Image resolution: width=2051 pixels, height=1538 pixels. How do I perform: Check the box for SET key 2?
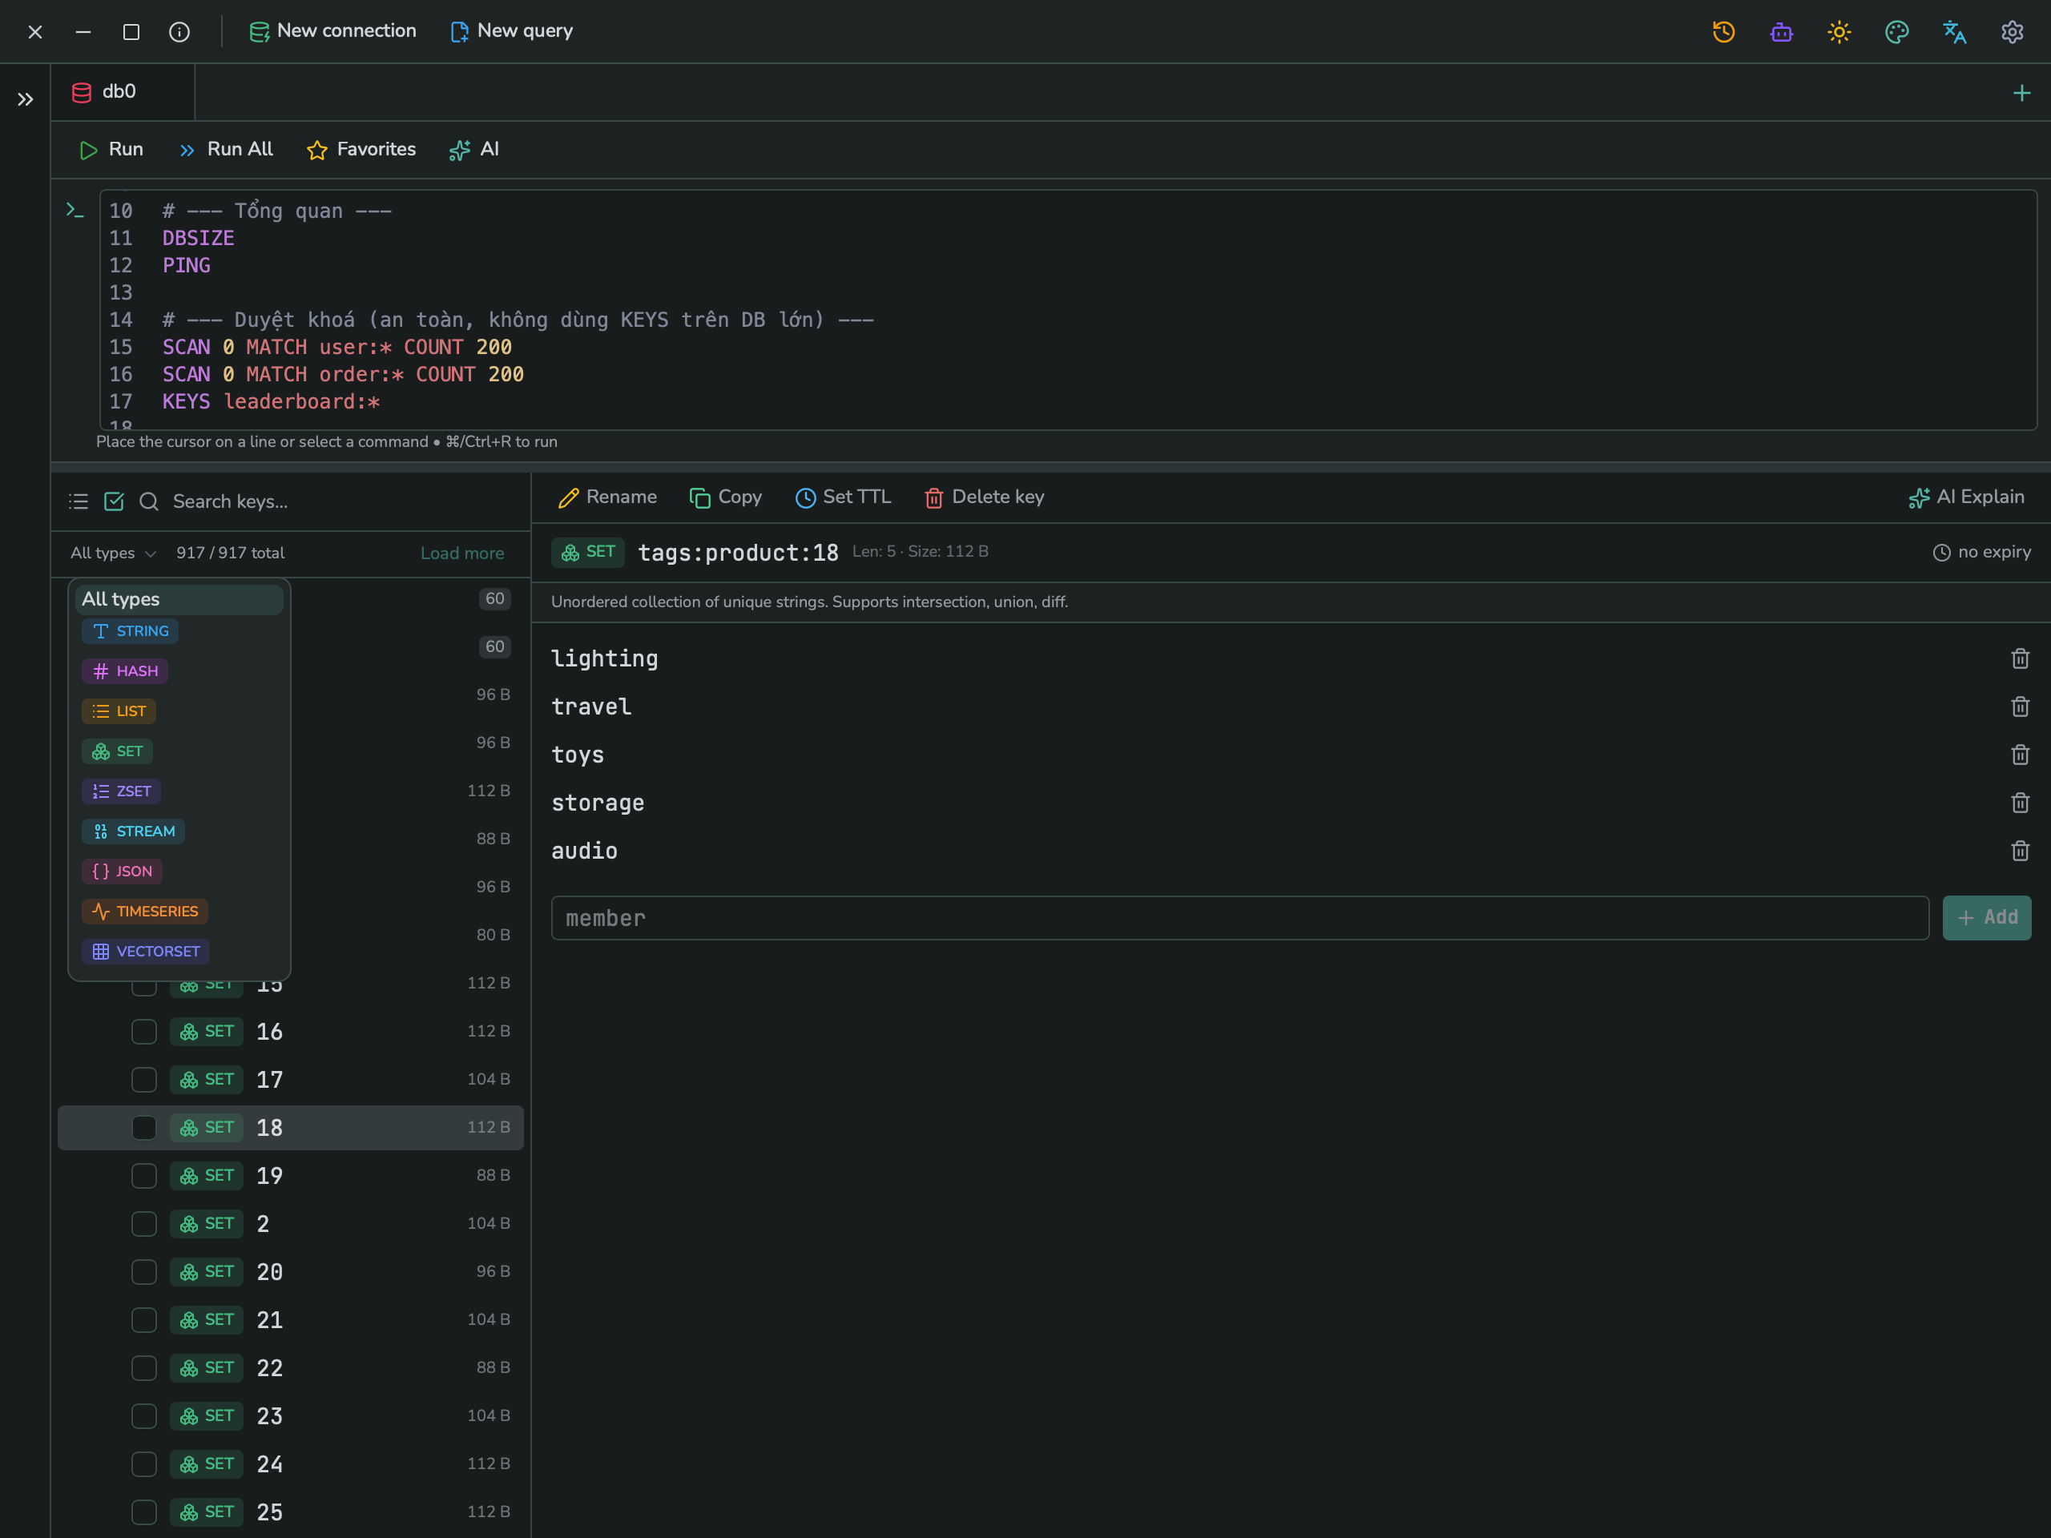coord(143,1224)
